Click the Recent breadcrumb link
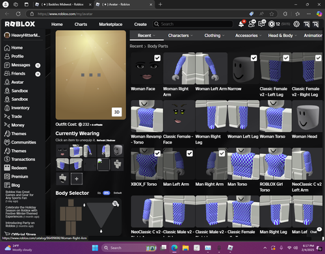 pyautogui.click(x=136, y=46)
